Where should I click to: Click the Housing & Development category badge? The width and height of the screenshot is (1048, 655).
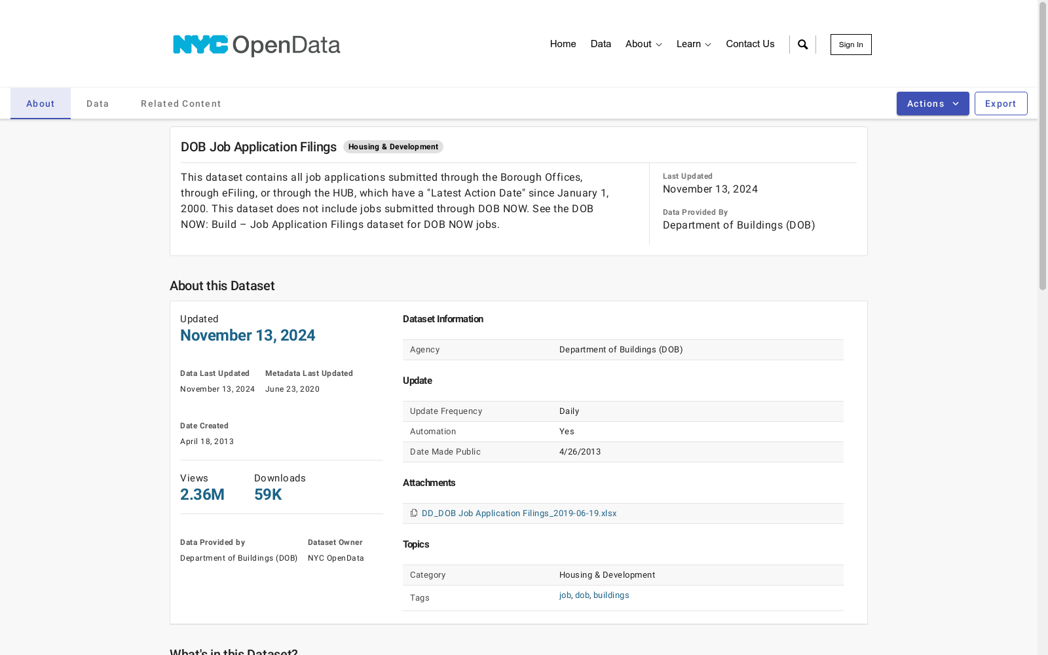[x=393, y=147]
